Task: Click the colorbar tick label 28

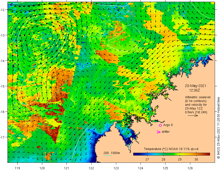Action: (163, 159)
